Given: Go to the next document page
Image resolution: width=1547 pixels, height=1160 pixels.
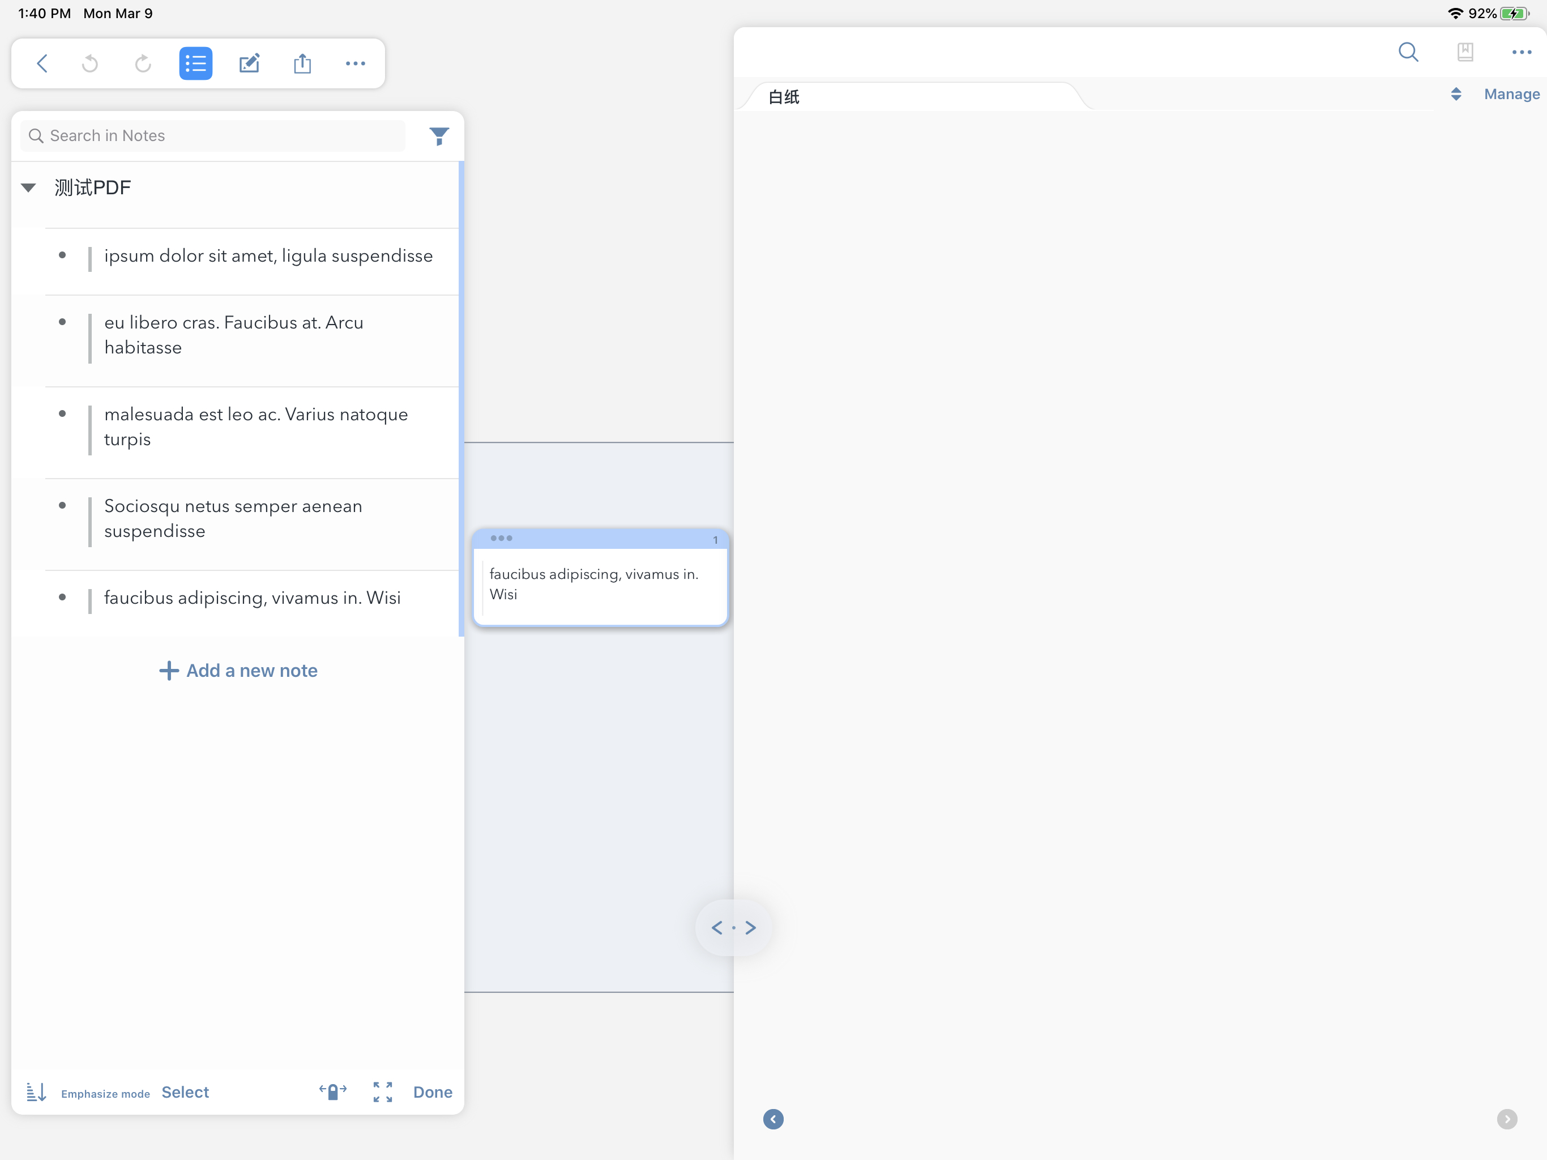Looking at the screenshot, I should pos(1507,1119).
